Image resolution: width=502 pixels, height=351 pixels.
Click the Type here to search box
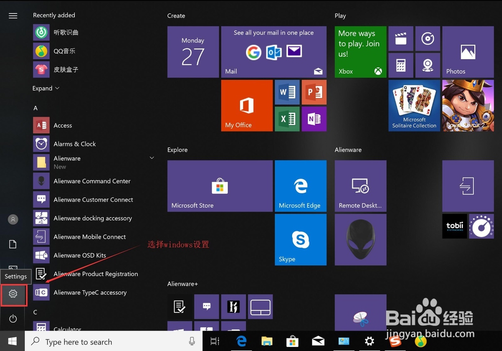(x=113, y=341)
